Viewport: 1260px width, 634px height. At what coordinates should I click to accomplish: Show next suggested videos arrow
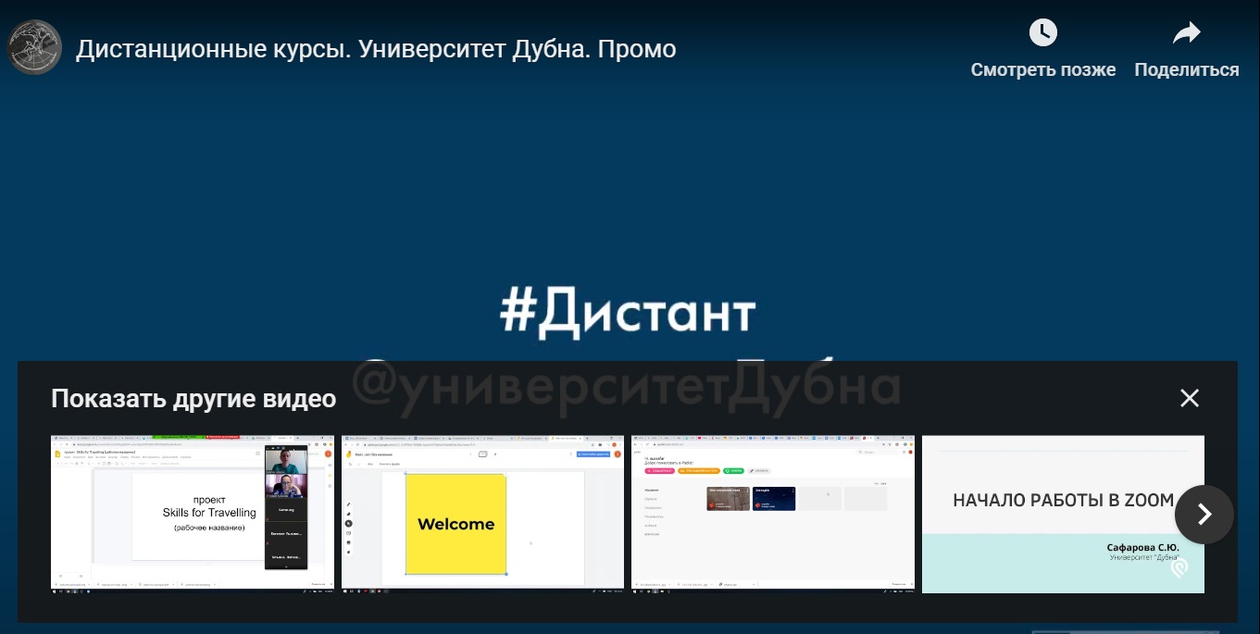(1204, 515)
